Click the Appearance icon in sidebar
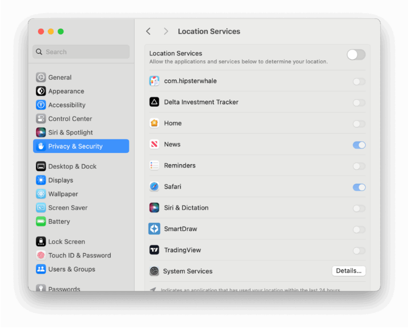 41,91
